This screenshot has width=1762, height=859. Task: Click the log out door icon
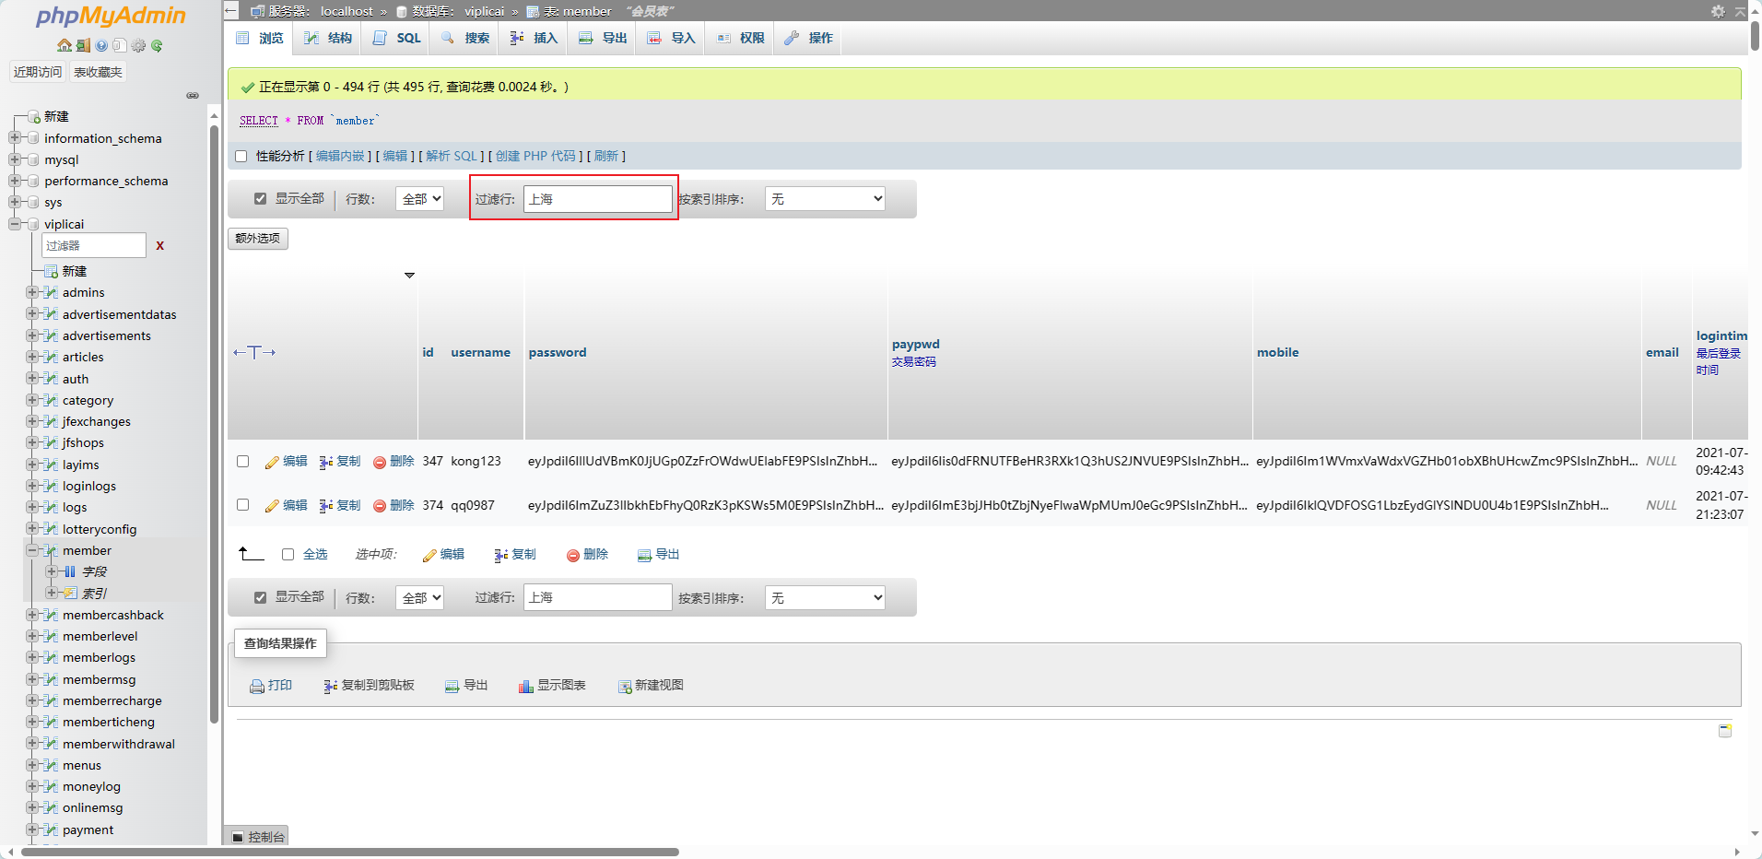pyautogui.click(x=83, y=45)
